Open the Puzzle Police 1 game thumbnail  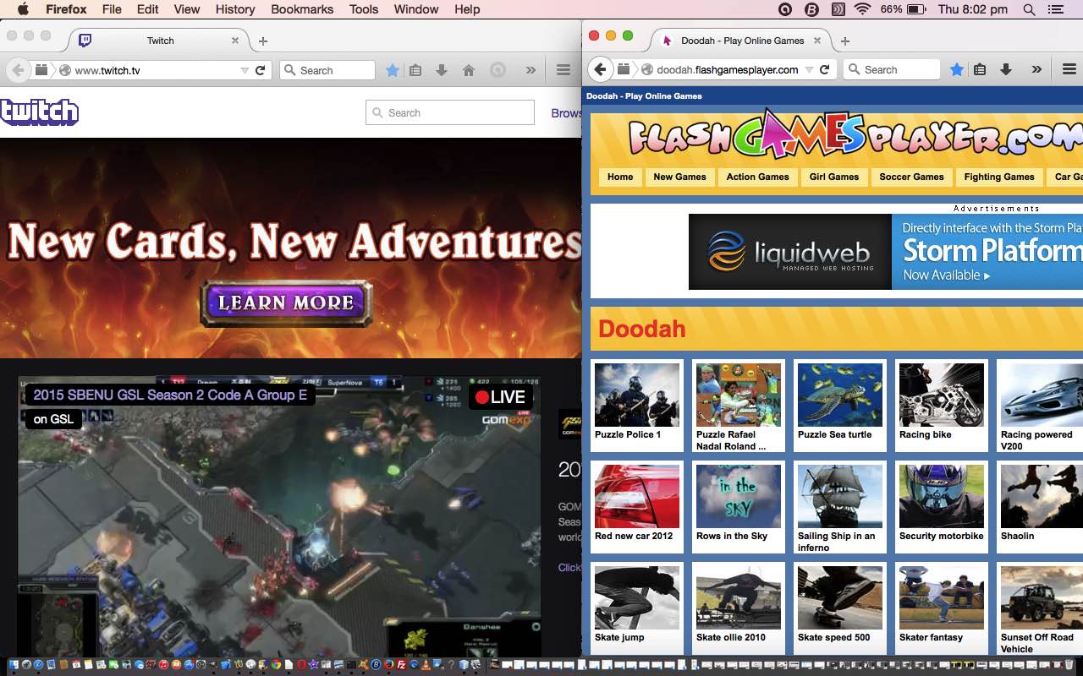637,395
